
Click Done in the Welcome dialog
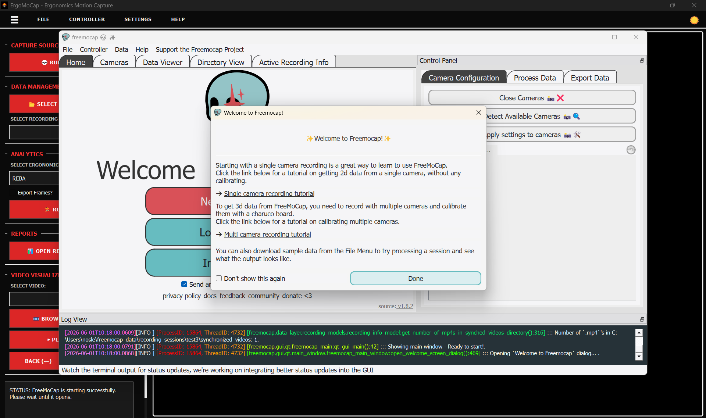[x=416, y=278]
